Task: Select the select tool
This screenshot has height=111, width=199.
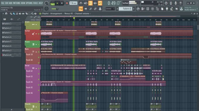Action: pos(29,14)
